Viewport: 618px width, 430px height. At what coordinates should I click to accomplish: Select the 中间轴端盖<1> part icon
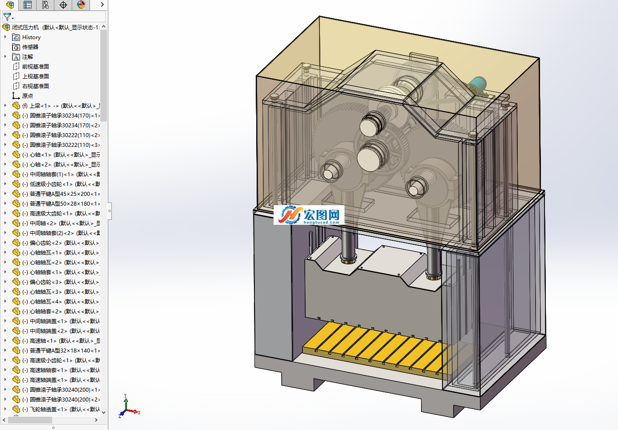(16, 321)
